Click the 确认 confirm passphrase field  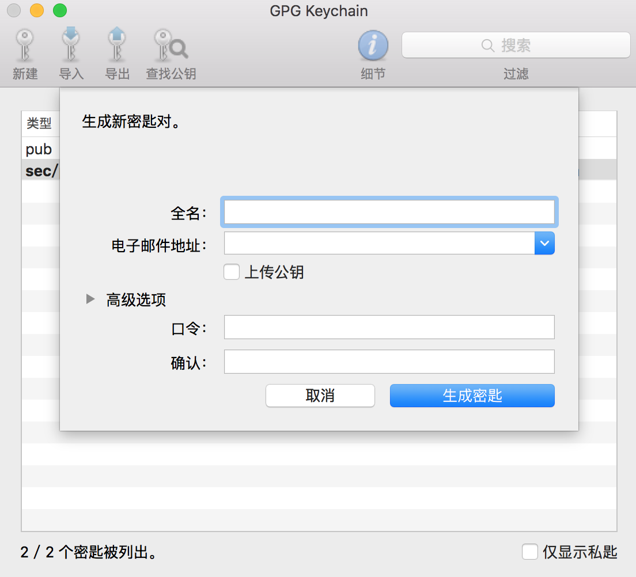click(x=389, y=361)
